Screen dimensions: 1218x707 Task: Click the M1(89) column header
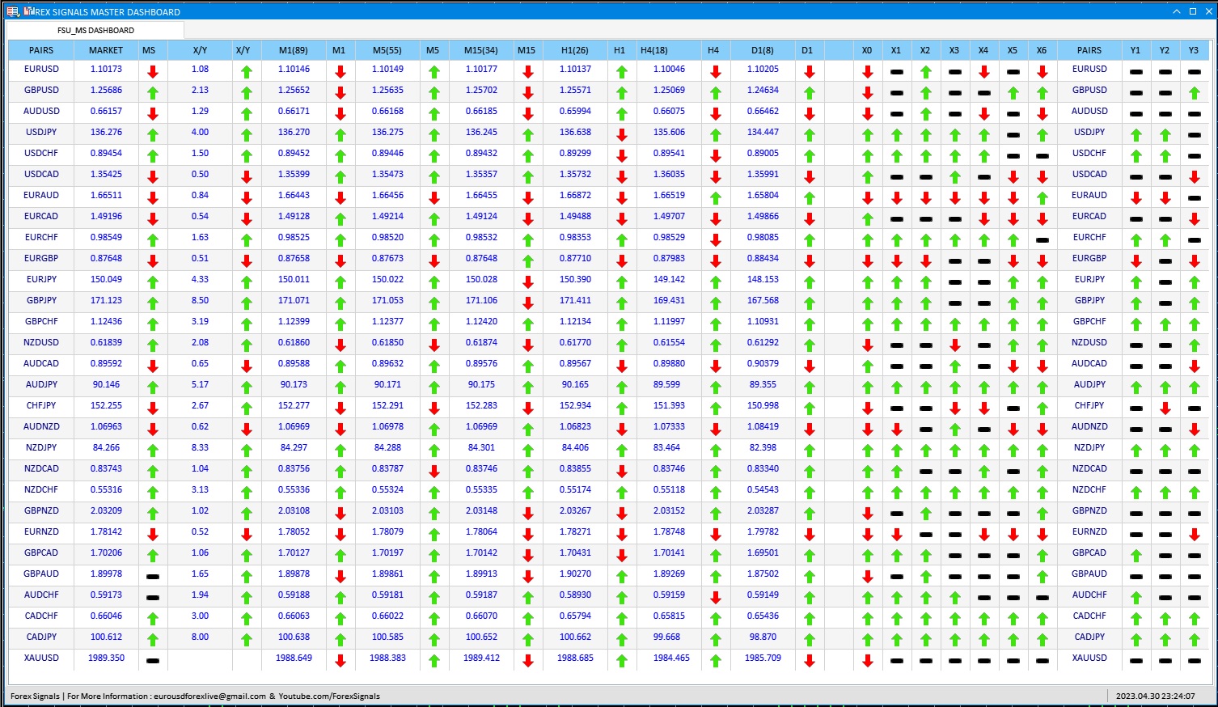(294, 50)
